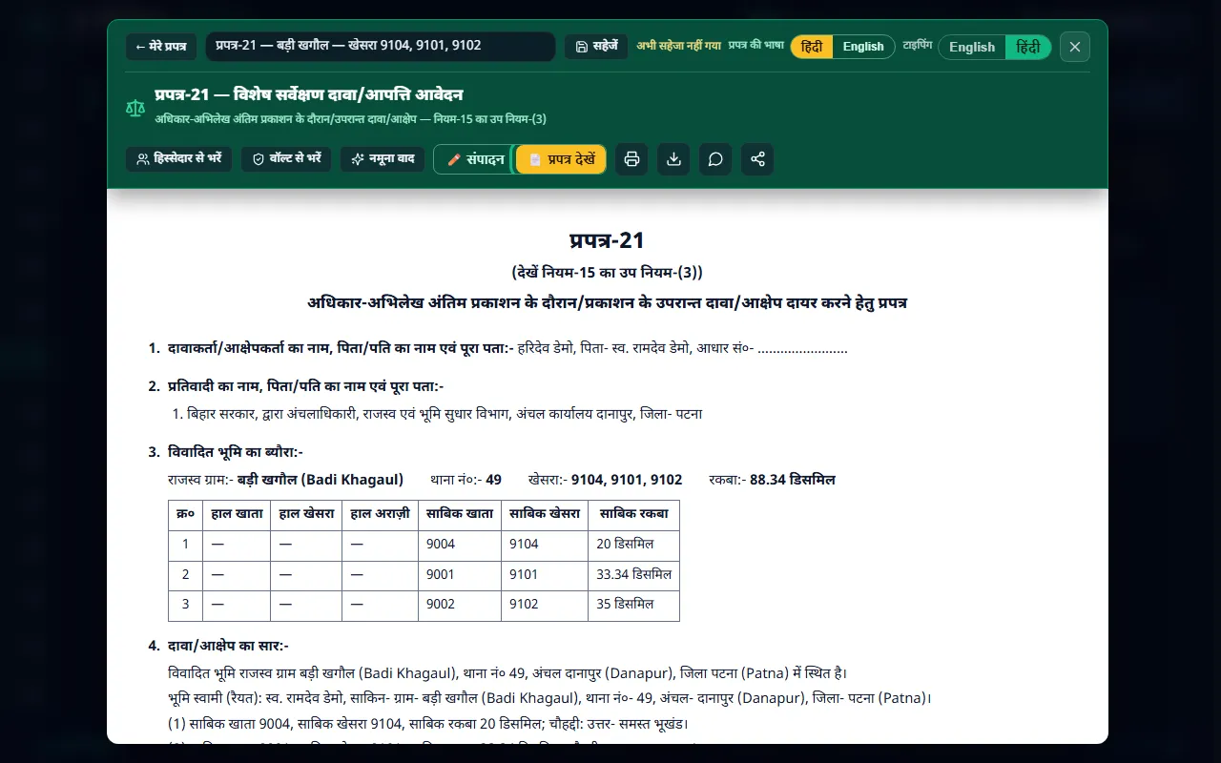Click the विवादित भूमि का ब्यौरा heading
The height and width of the screenshot is (763, 1221).
click(x=236, y=452)
